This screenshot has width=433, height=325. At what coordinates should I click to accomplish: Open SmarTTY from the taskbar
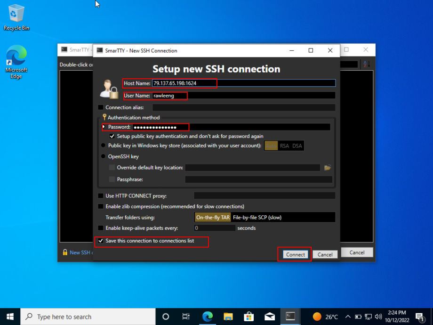pyautogui.click(x=290, y=317)
